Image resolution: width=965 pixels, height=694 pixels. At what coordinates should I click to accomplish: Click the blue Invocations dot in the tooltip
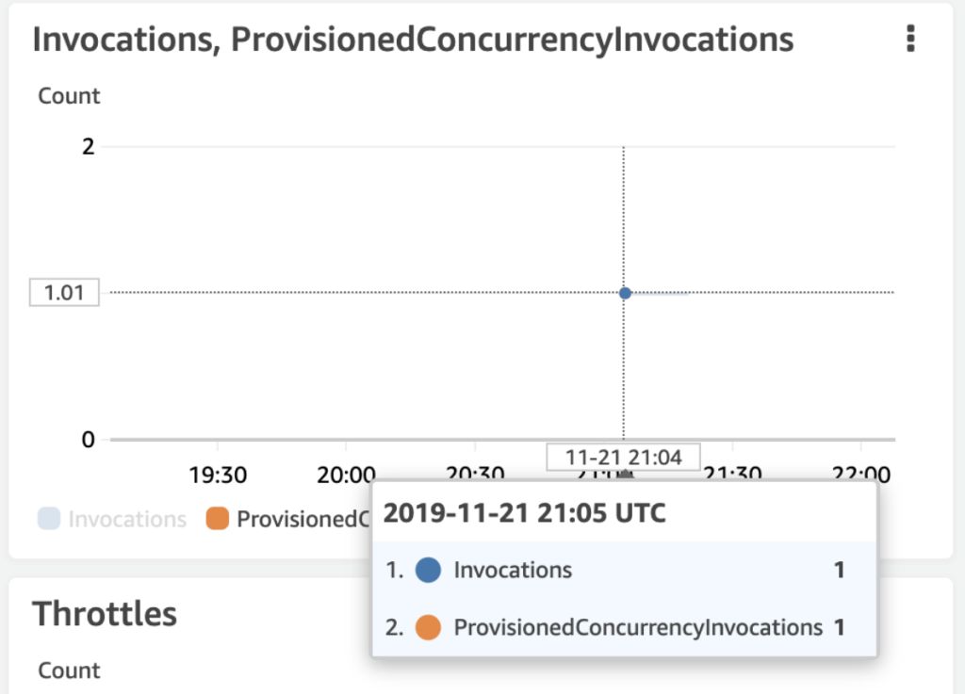point(427,570)
